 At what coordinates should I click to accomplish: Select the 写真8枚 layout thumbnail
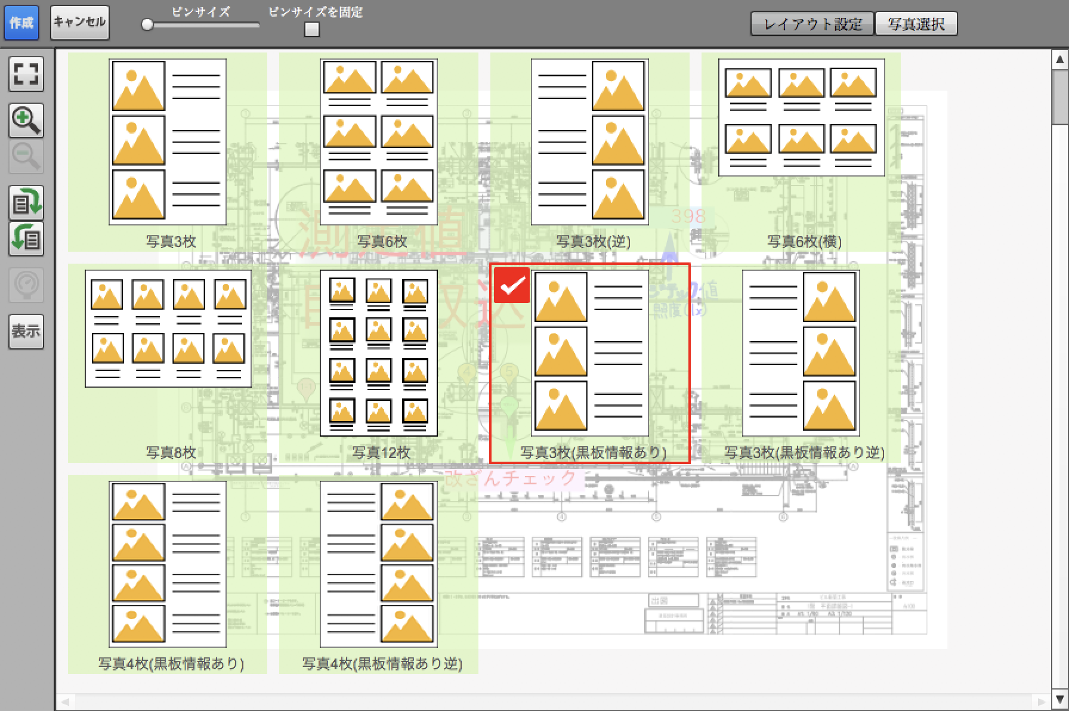coord(168,328)
